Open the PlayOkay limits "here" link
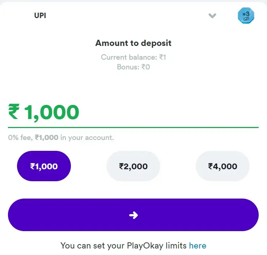Image resolution: width=267 pixels, height=255 pixels. [198, 246]
